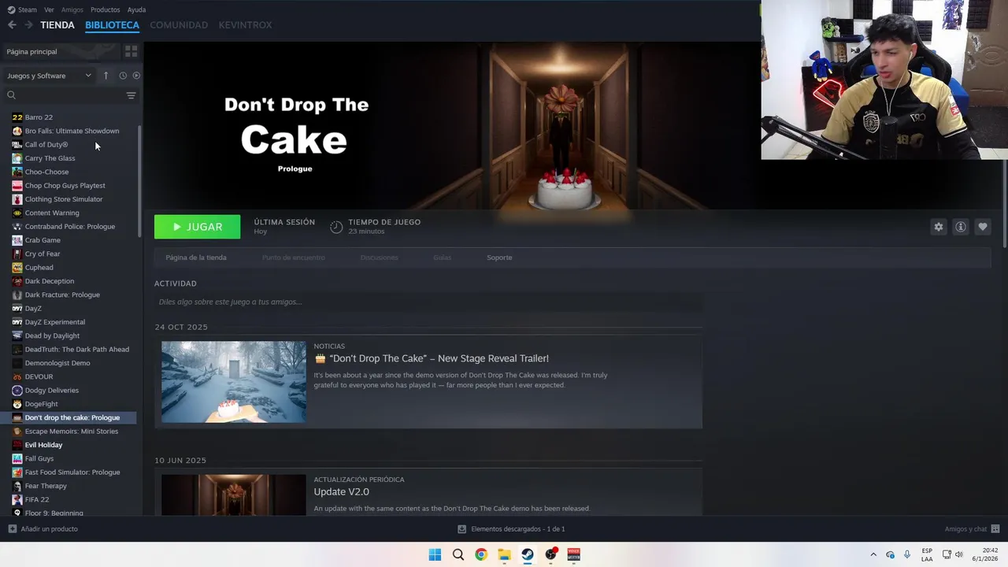Select Bro Falls: Ultimate Showdown
Image resolution: width=1008 pixels, height=567 pixels.
[x=72, y=131]
